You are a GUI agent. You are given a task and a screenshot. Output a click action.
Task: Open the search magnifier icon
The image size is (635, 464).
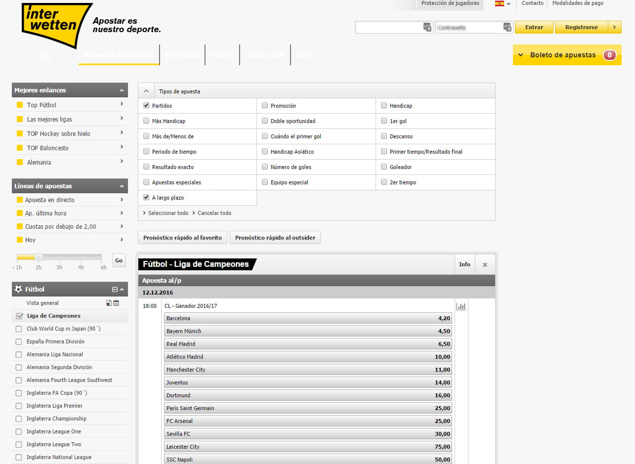45,55
